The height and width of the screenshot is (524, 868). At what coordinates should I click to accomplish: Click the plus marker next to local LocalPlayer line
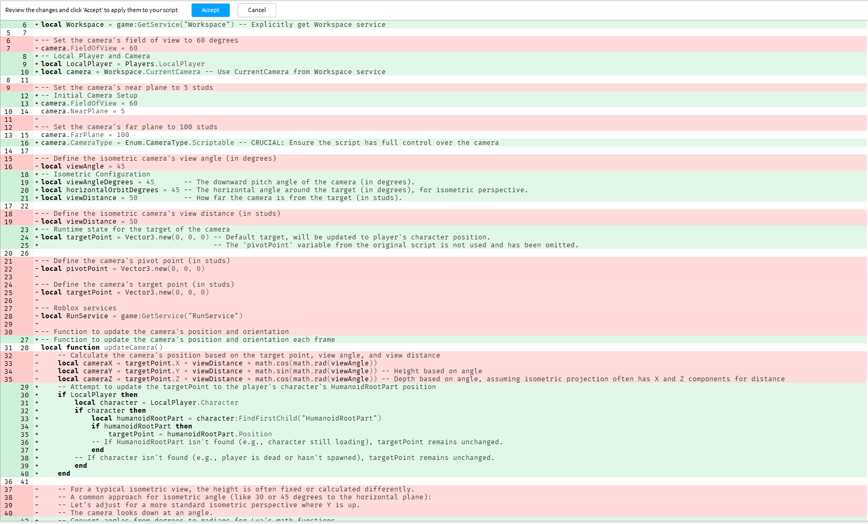35,64
